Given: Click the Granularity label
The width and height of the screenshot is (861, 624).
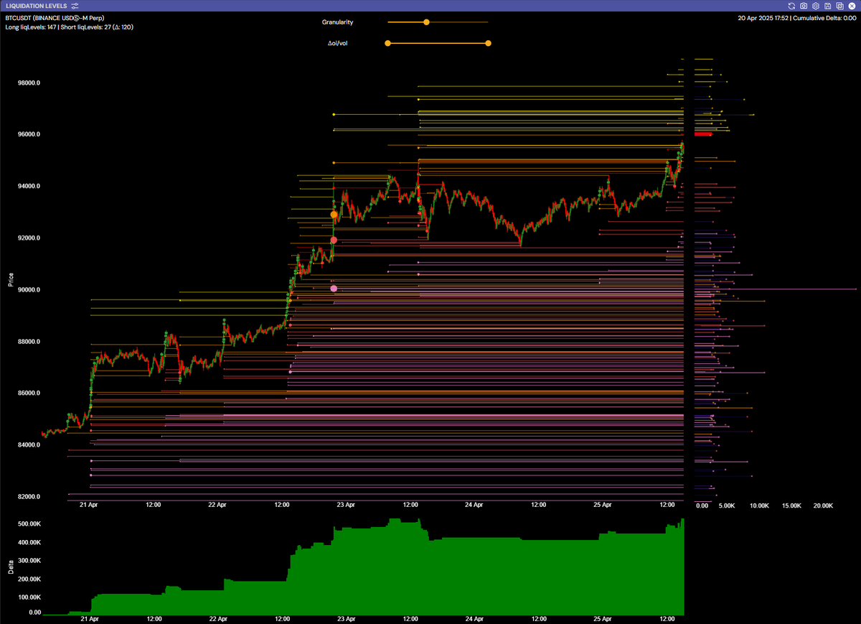Looking at the screenshot, I should point(337,22).
